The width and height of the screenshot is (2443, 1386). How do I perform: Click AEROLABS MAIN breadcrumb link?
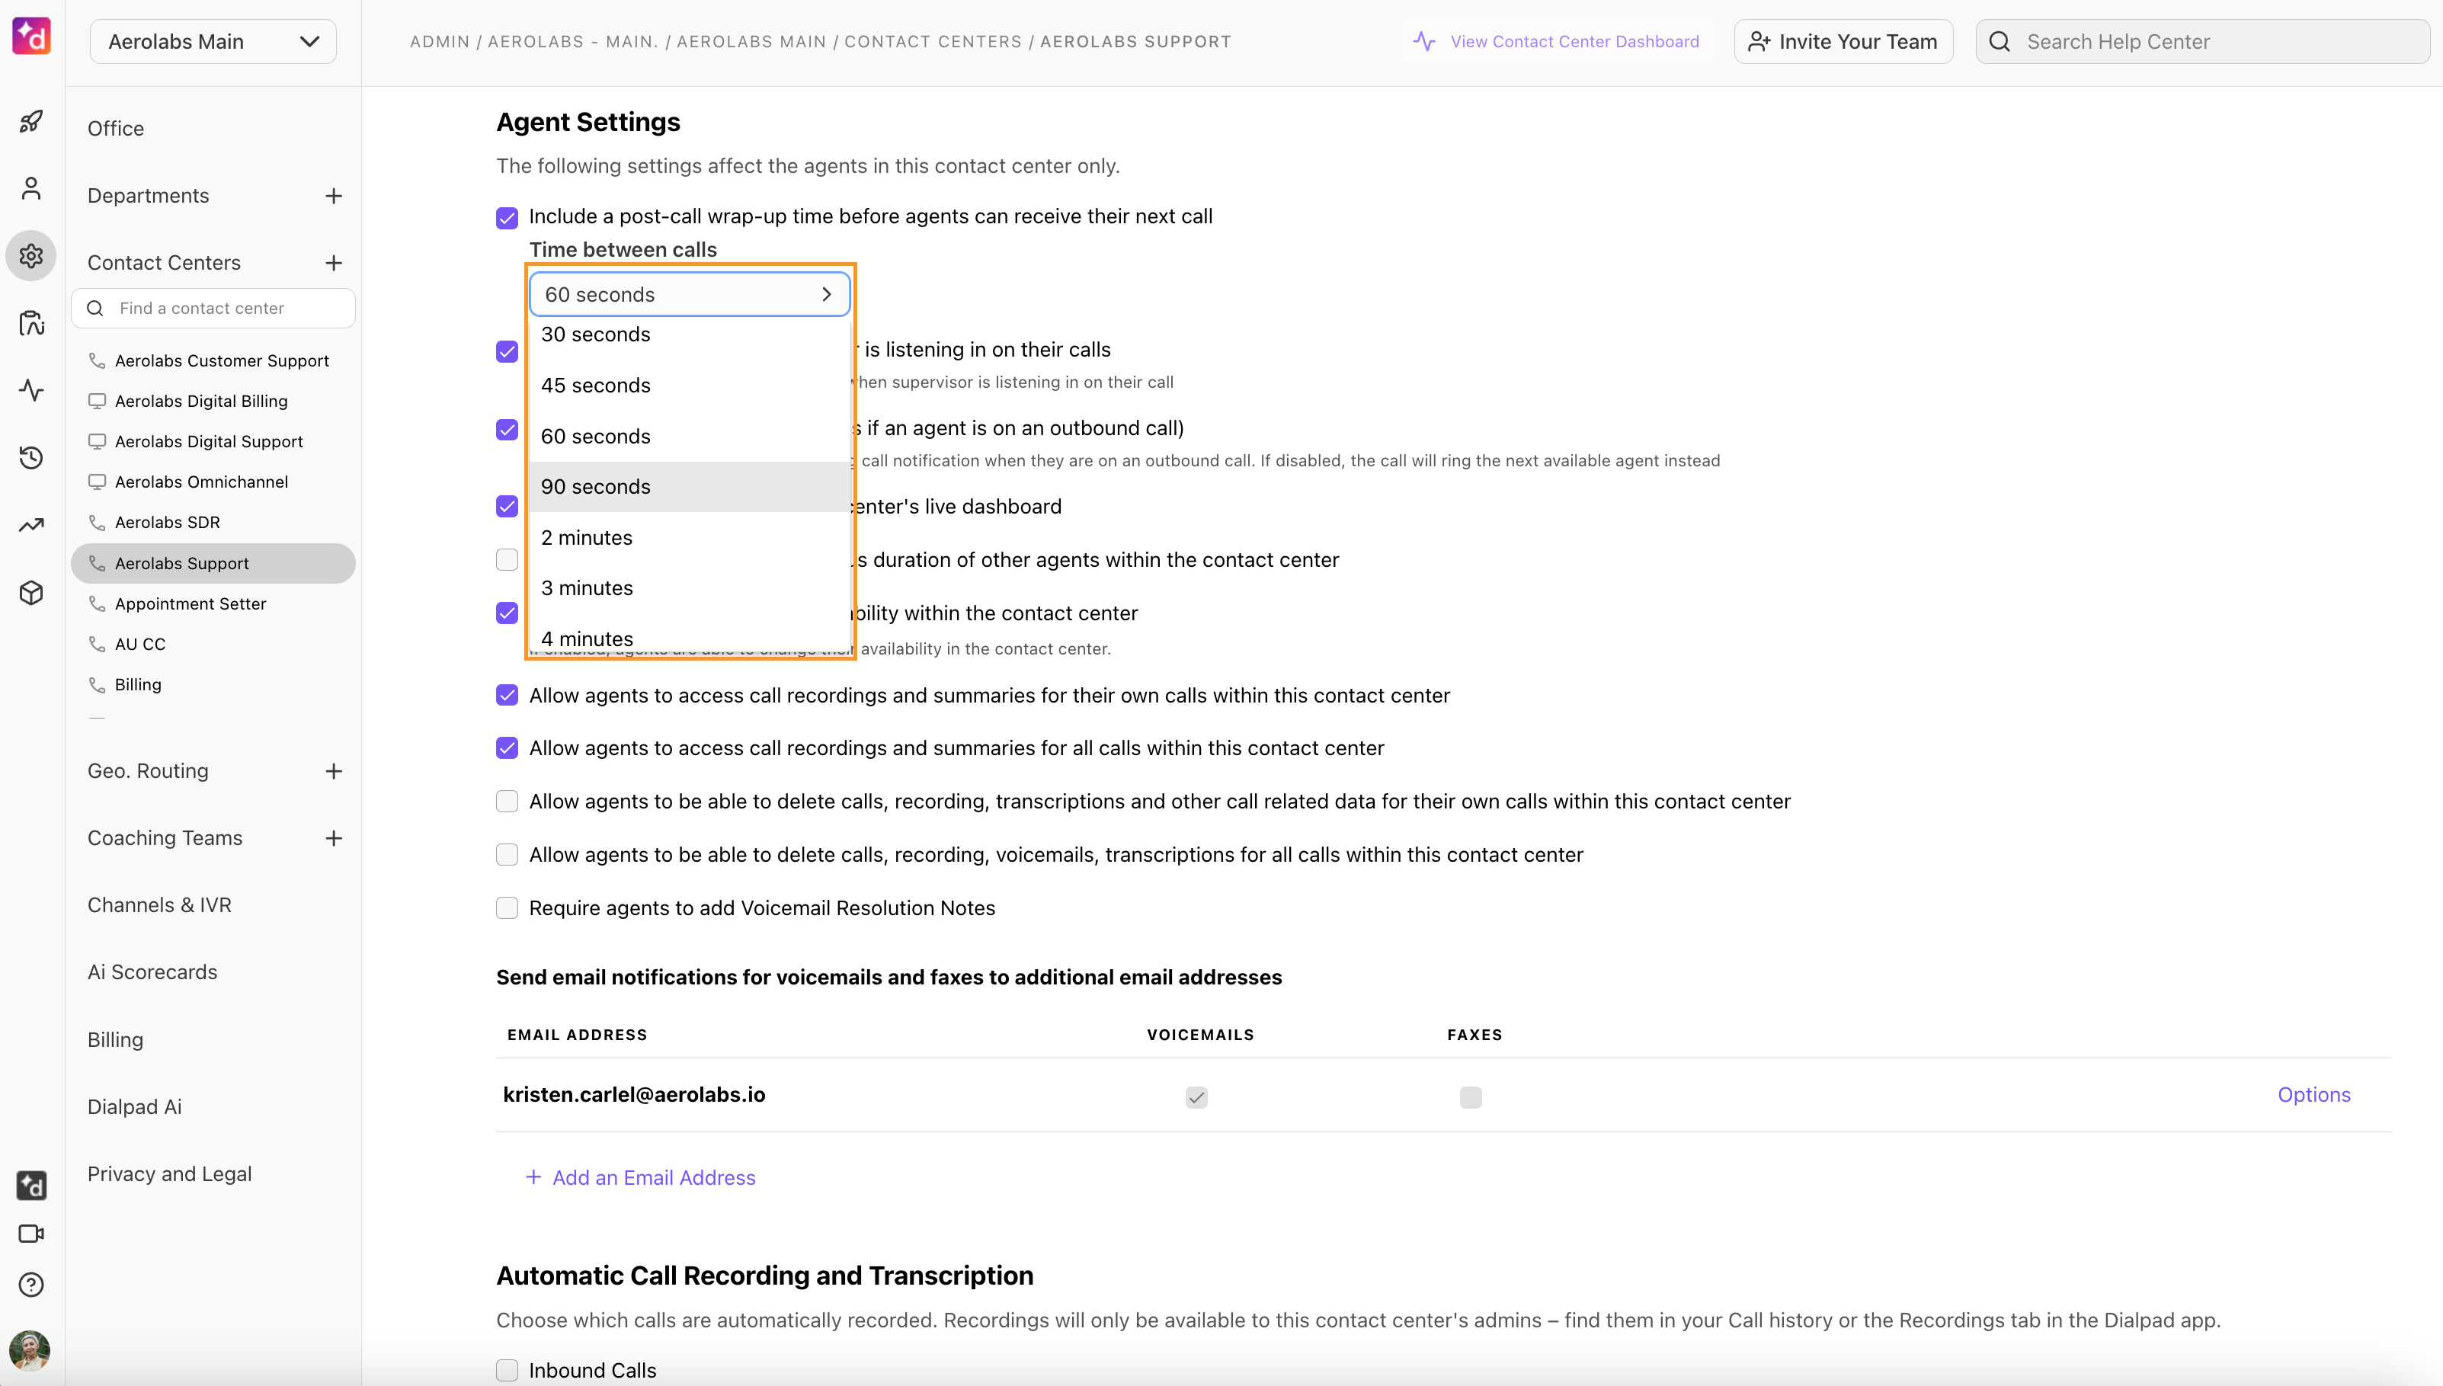click(751, 42)
